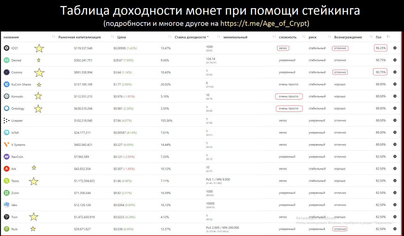Click the yield rate 3.55%
The height and width of the screenshot is (236, 404).
[x=165, y=109]
